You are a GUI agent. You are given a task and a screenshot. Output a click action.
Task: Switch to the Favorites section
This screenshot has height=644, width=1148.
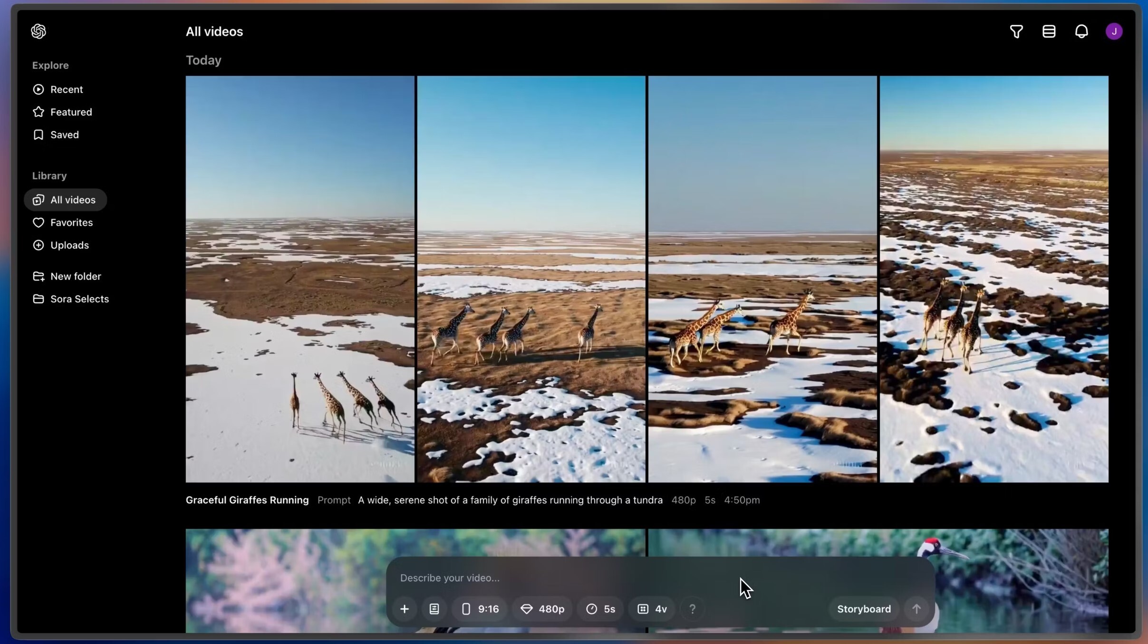click(x=72, y=222)
